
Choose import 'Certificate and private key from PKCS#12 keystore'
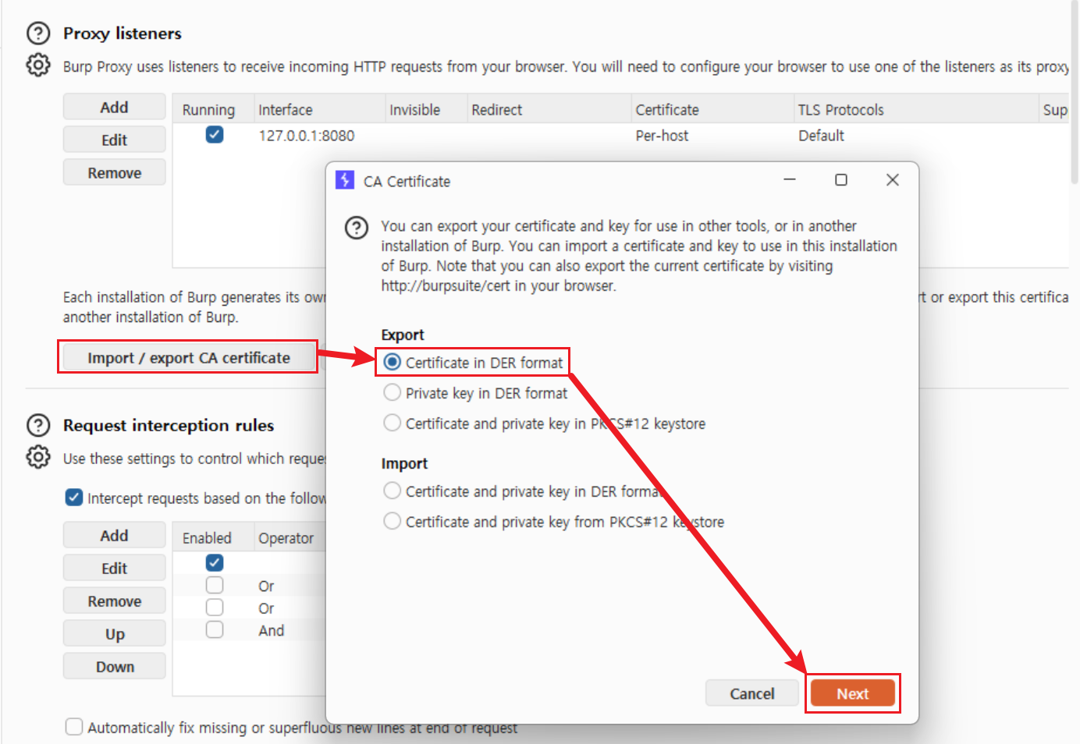point(393,521)
